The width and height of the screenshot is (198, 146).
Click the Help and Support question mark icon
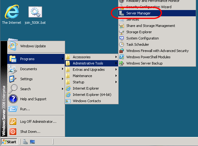coord(13,99)
